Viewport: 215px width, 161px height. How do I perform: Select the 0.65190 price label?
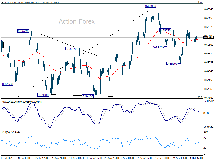[172, 64]
